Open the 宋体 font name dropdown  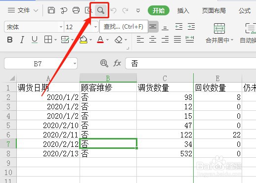61,27
